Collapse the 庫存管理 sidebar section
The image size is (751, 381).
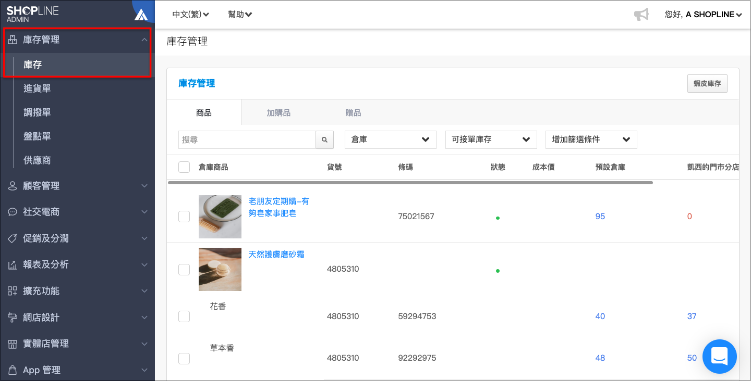coord(144,40)
